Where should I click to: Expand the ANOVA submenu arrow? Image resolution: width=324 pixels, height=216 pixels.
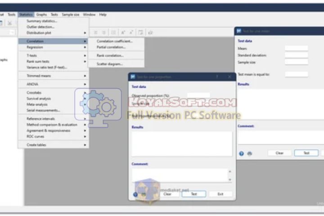click(85, 84)
